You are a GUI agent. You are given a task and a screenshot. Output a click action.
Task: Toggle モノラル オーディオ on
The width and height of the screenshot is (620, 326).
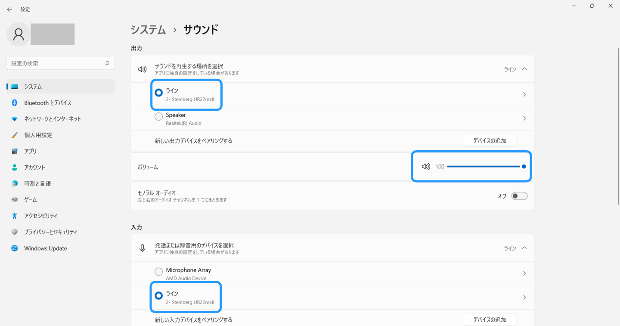[519, 196]
